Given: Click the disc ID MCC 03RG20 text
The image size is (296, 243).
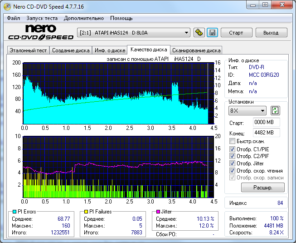Looking at the screenshot, I should [264, 75].
